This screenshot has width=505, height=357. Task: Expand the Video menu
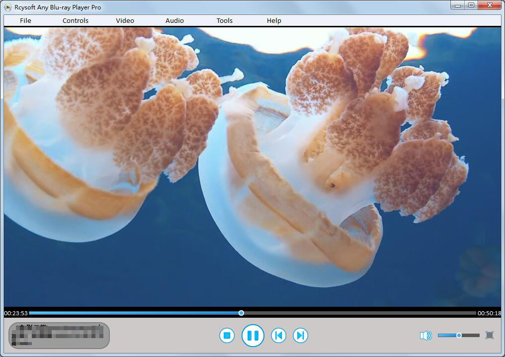[x=125, y=20]
